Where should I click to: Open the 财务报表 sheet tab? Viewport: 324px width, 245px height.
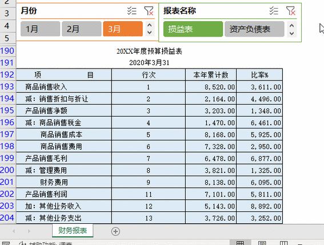(73, 231)
